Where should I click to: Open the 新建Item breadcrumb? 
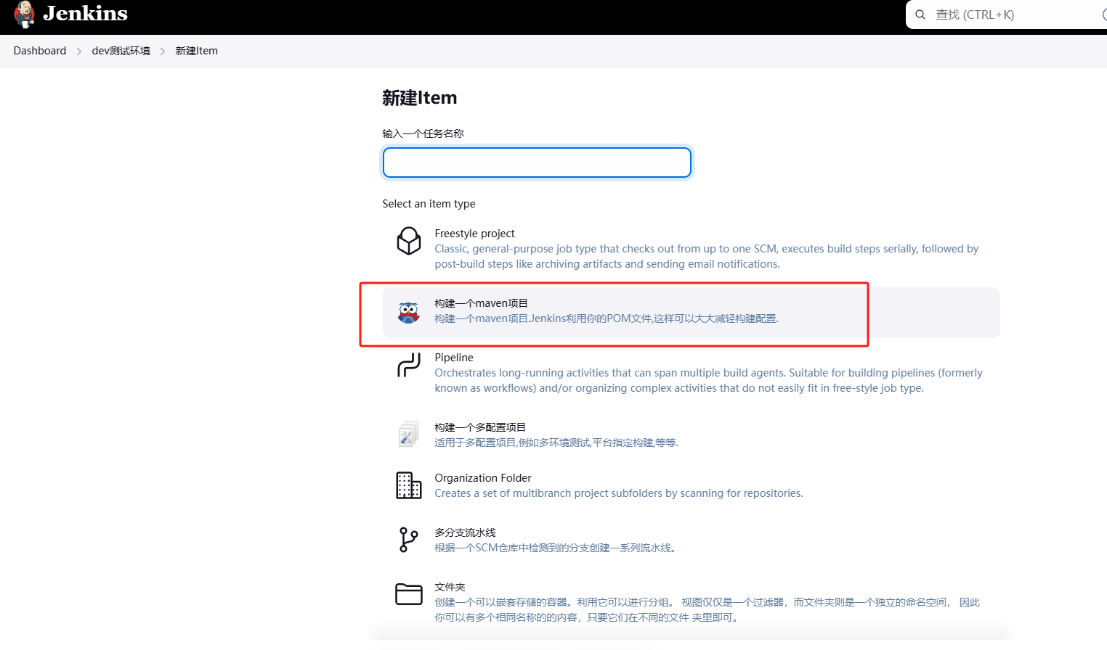[197, 51]
